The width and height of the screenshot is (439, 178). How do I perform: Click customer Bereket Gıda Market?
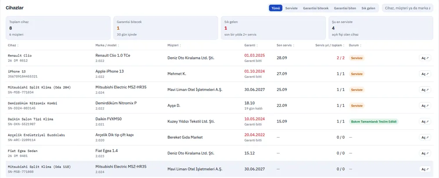185,138
